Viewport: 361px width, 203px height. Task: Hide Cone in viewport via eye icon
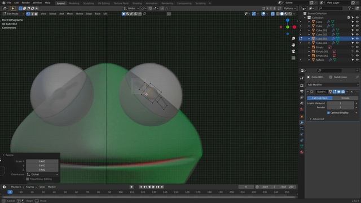(x=357, y=22)
